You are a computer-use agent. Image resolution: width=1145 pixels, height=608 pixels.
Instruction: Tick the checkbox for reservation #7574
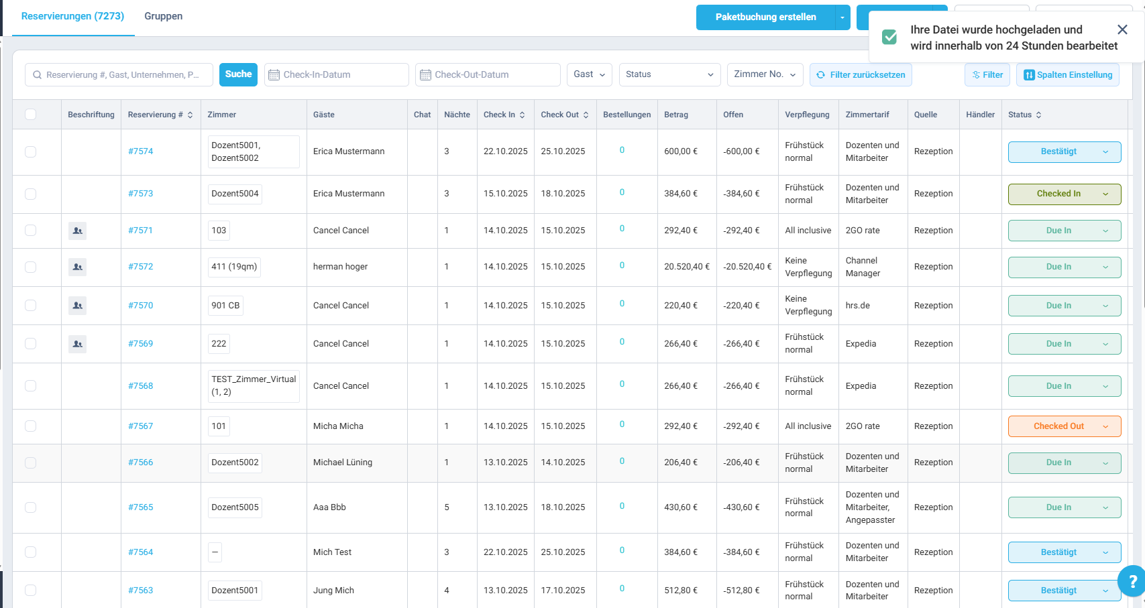click(31, 152)
